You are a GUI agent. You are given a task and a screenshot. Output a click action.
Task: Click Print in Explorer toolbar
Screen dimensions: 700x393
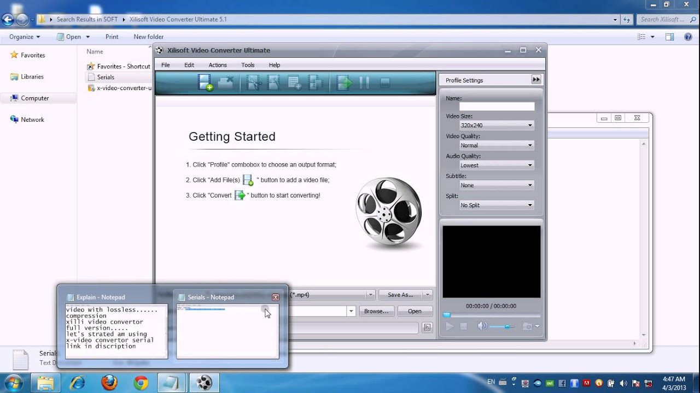pyautogui.click(x=112, y=37)
